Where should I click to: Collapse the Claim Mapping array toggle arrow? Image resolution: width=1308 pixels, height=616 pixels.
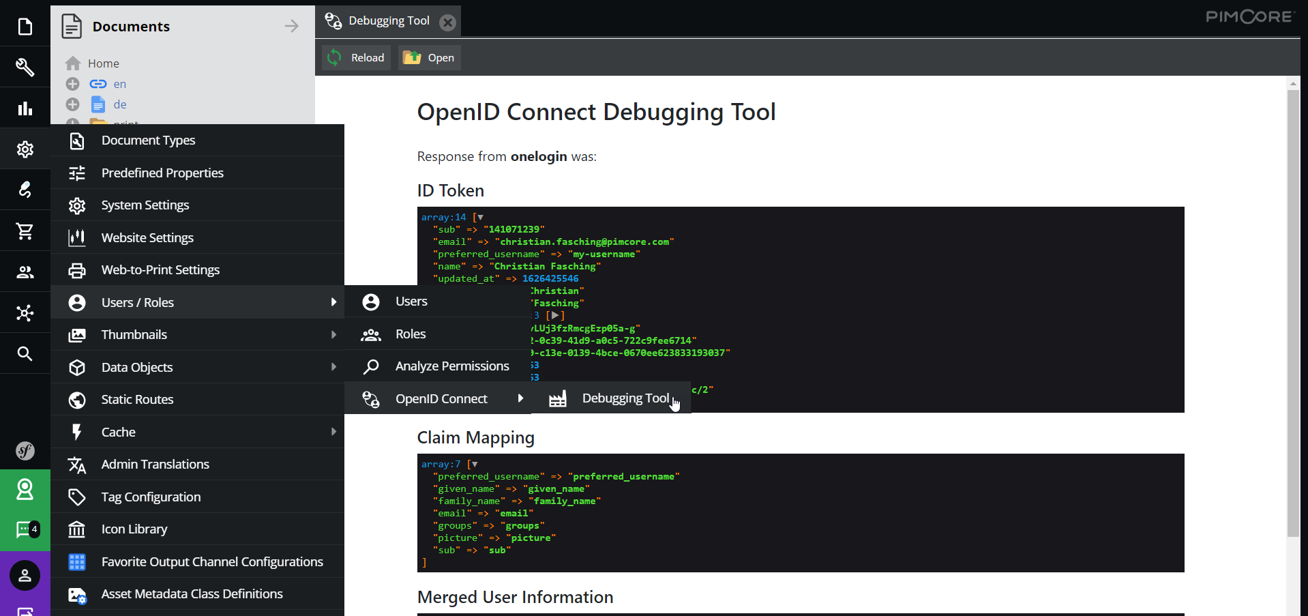[475, 465]
